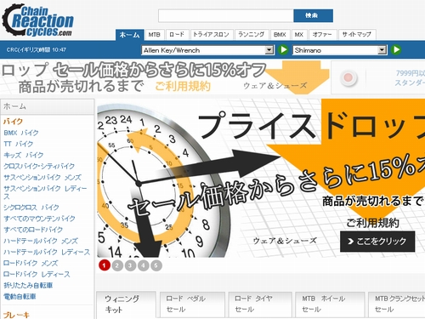The height and width of the screenshot is (319, 425).
Task: Click the red record-style icon in shipping banner
Action: point(348,77)
